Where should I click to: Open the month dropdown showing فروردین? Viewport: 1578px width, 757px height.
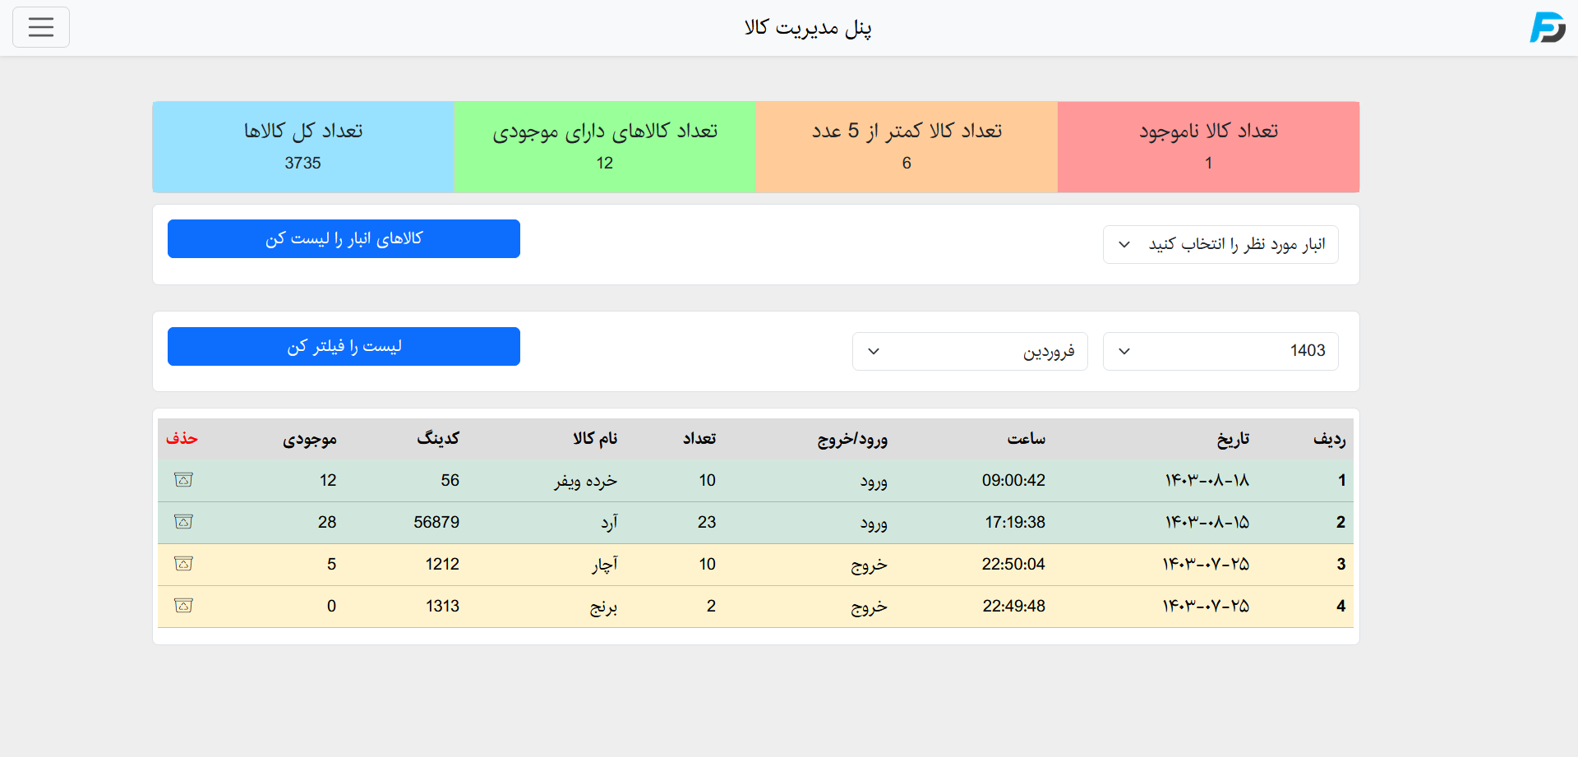(969, 351)
